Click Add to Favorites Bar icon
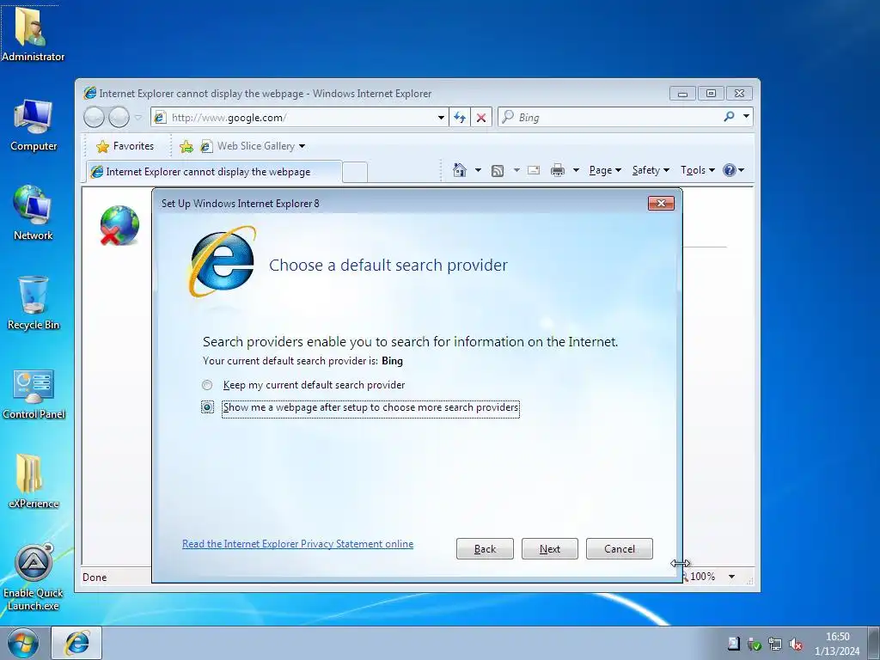The image size is (880, 660). (x=186, y=146)
